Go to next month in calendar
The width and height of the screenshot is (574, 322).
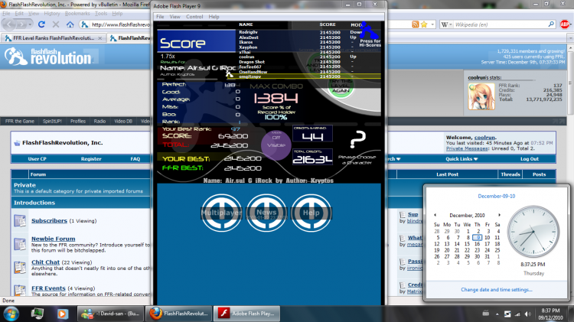point(499,215)
